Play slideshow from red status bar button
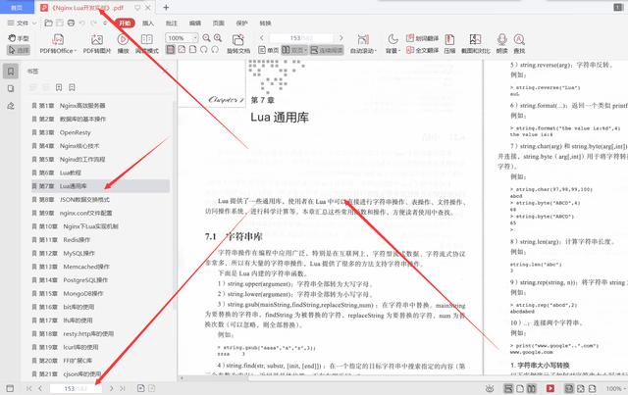The height and width of the screenshot is (395, 628). (550, 388)
